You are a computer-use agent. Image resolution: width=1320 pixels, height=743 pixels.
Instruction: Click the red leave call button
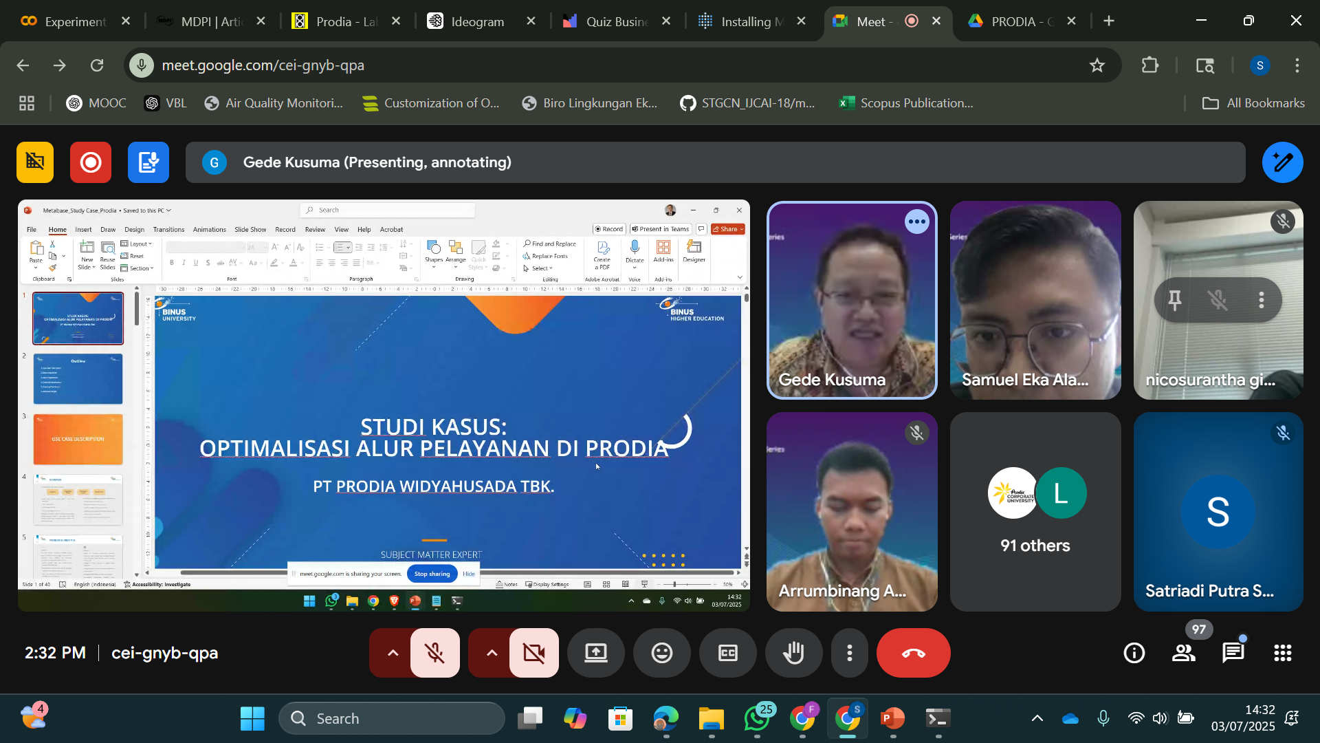914,653
